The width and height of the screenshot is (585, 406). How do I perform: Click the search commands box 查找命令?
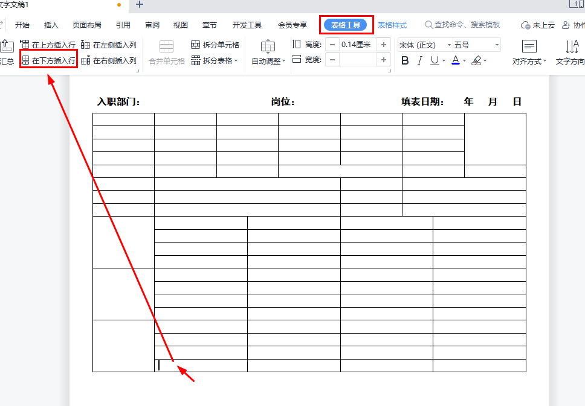pyautogui.click(x=463, y=25)
